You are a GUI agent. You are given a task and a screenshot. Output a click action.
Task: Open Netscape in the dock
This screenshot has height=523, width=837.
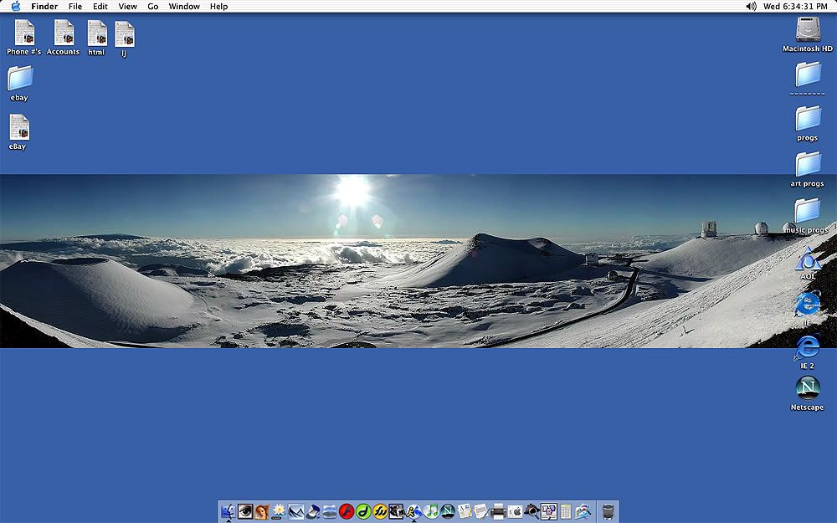448,511
